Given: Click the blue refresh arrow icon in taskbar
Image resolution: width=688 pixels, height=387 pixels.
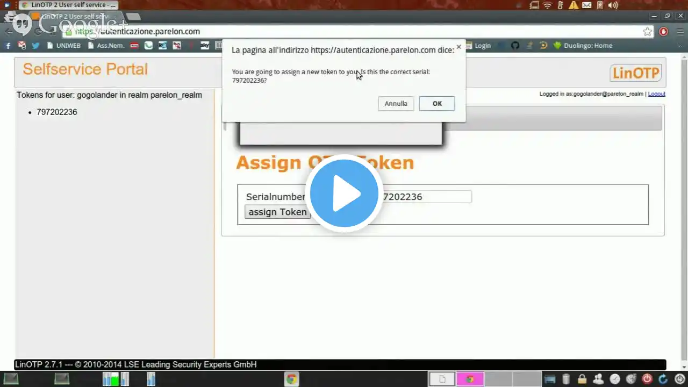Looking at the screenshot, I should pyautogui.click(x=663, y=379).
